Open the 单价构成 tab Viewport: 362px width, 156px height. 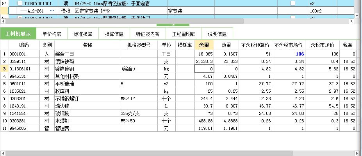tap(52, 34)
